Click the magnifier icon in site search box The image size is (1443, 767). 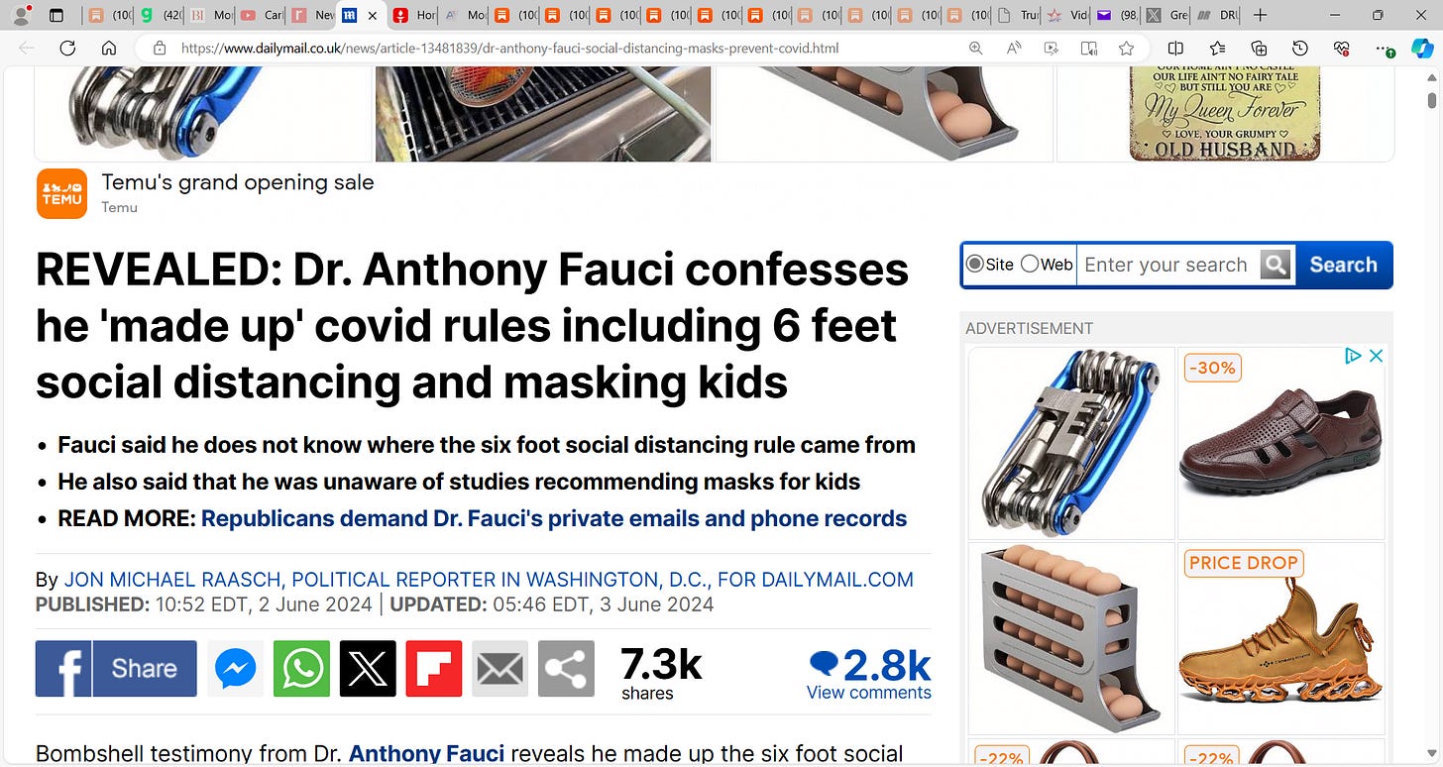point(1276,265)
